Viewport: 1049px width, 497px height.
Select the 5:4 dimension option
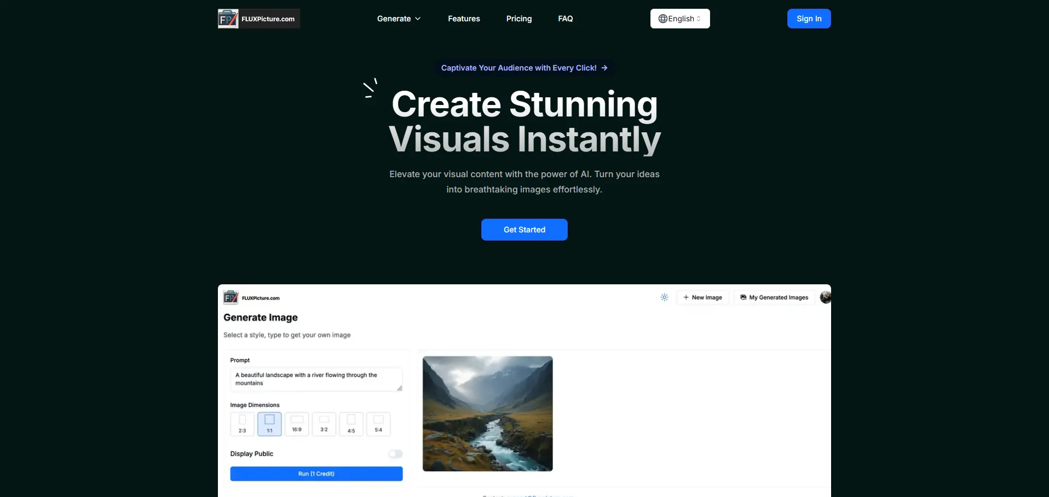tap(378, 424)
